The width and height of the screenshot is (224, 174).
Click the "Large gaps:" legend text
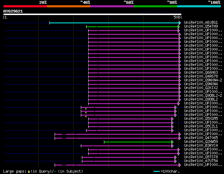click(15, 171)
